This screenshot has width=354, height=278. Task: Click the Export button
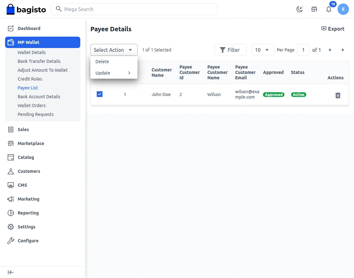click(333, 29)
